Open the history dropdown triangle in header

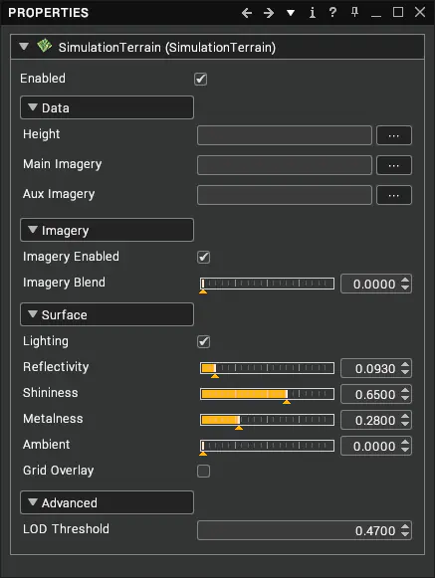[291, 13]
